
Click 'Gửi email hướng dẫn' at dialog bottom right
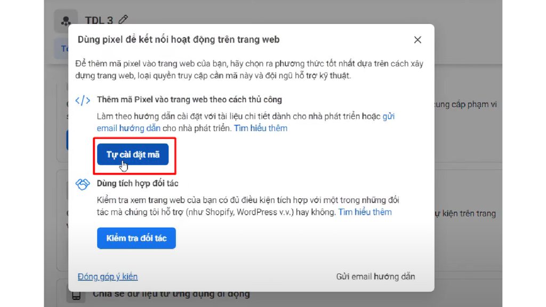click(x=375, y=277)
